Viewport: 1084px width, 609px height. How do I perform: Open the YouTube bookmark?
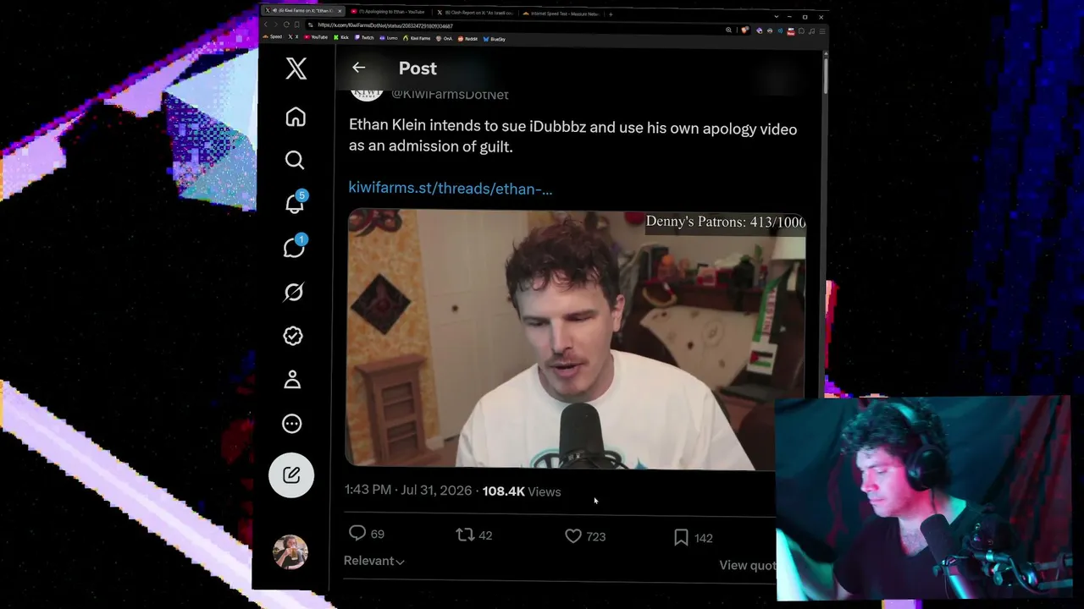click(x=316, y=37)
